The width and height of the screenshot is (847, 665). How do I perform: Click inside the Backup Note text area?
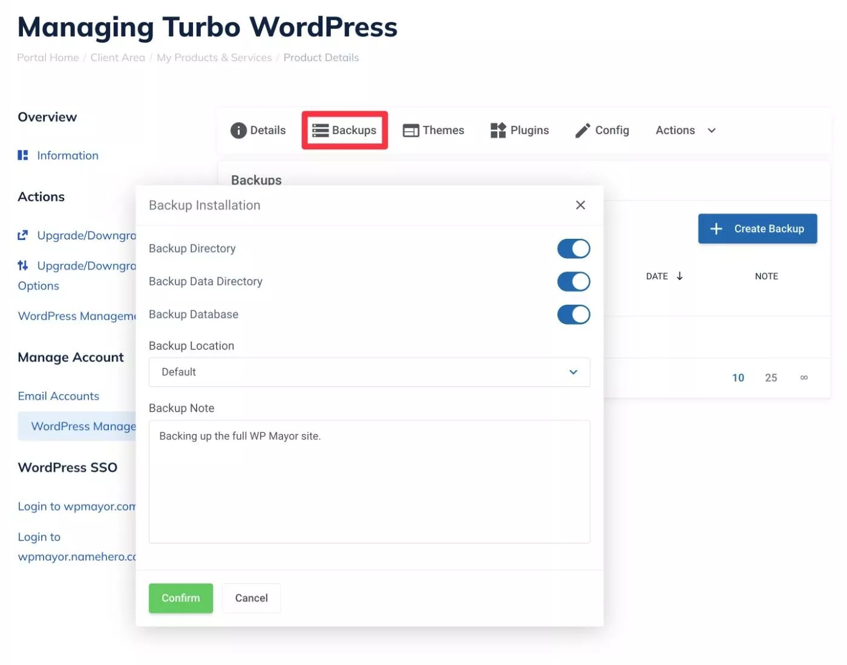369,482
